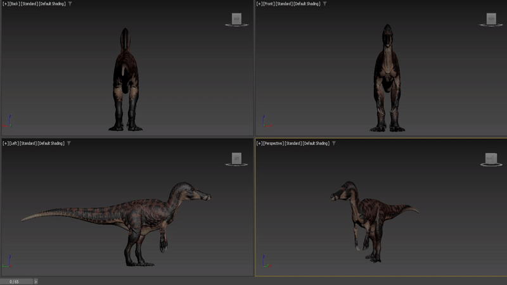Click the ViewCube in the Perspective viewport
The height and width of the screenshot is (285, 507).
pyautogui.click(x=491, y=159)
